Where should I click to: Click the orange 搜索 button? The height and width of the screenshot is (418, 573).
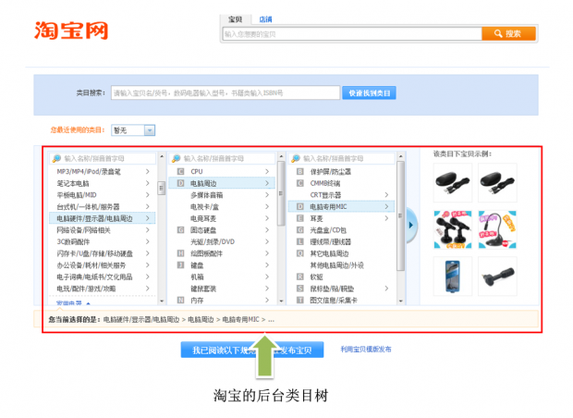point(508,34)
